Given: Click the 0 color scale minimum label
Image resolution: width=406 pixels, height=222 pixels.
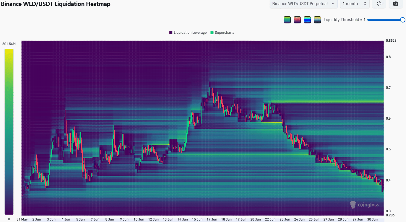Looking at the screenshot, I should 9,219.
